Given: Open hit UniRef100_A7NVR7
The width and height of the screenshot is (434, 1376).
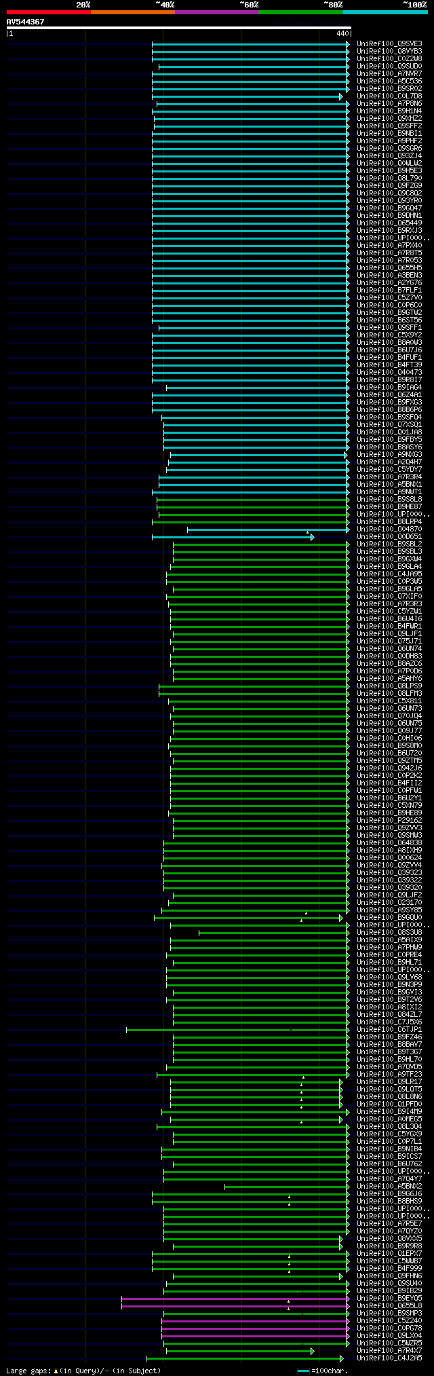Looking at the screenshot, I should click(x=389, y=73).
